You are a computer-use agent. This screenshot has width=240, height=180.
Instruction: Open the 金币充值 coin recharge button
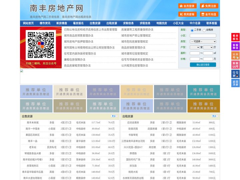pos(209,14)
